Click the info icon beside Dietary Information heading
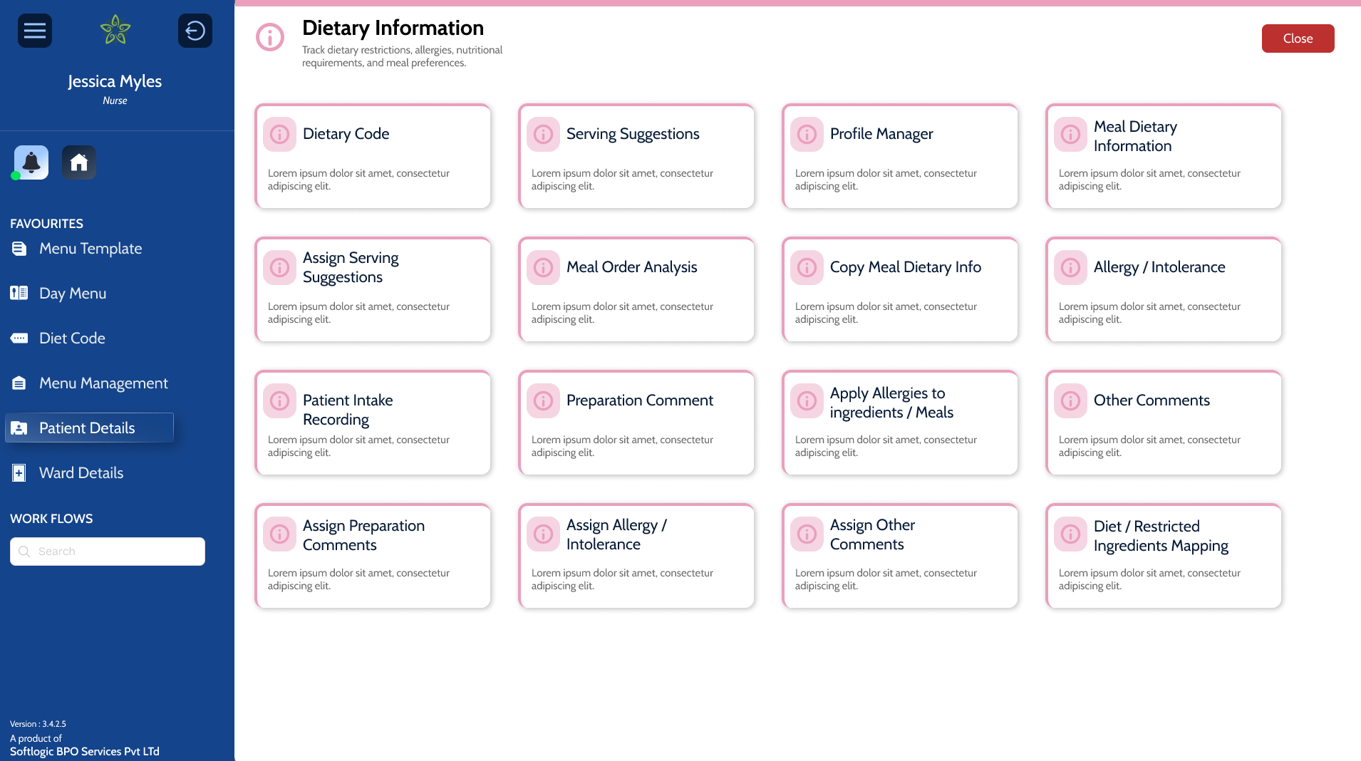Screen dimensions: 1361x761 tap(270, 37)
